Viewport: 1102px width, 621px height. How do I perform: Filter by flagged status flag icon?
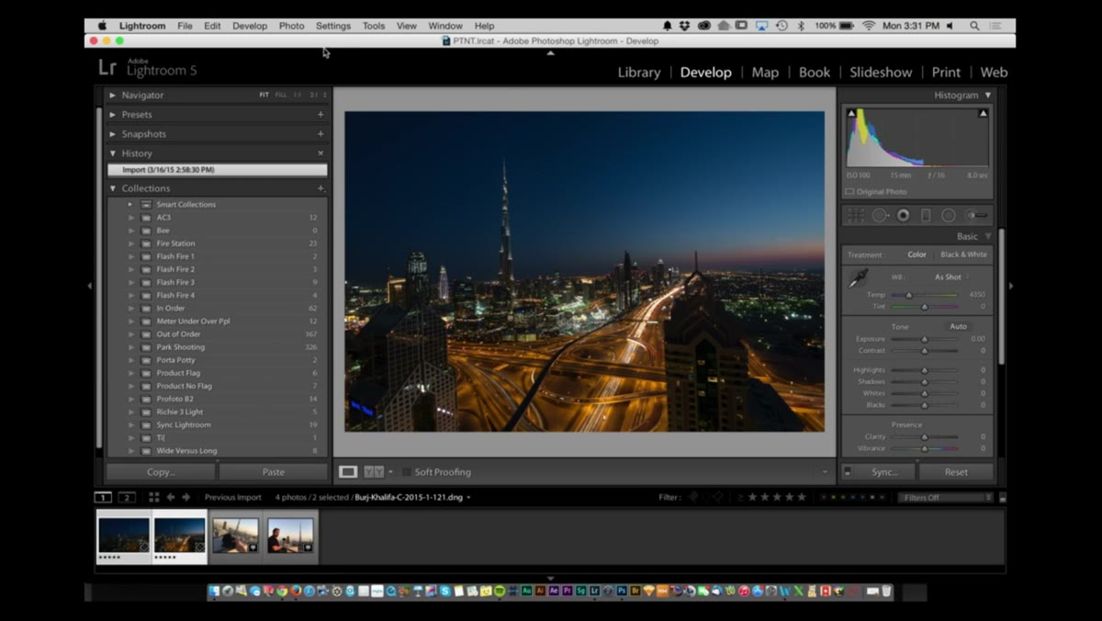click(693, 497)
